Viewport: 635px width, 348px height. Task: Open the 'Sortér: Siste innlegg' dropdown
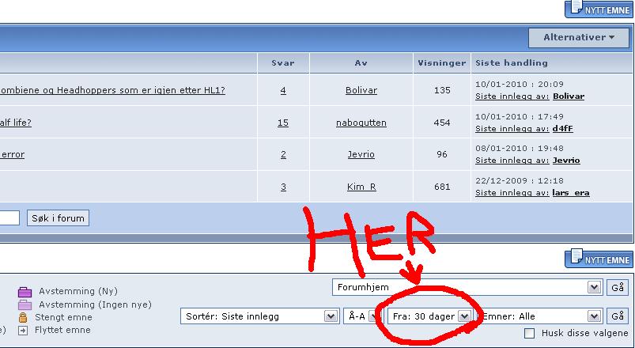coord(259,316)
